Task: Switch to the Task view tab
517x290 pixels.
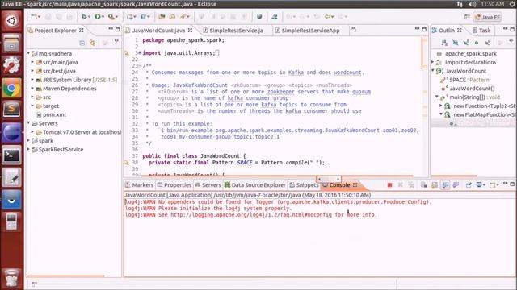Action: coord(481,31)
